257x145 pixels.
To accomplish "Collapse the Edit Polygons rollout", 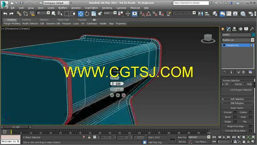I will [x=237, y=103].
